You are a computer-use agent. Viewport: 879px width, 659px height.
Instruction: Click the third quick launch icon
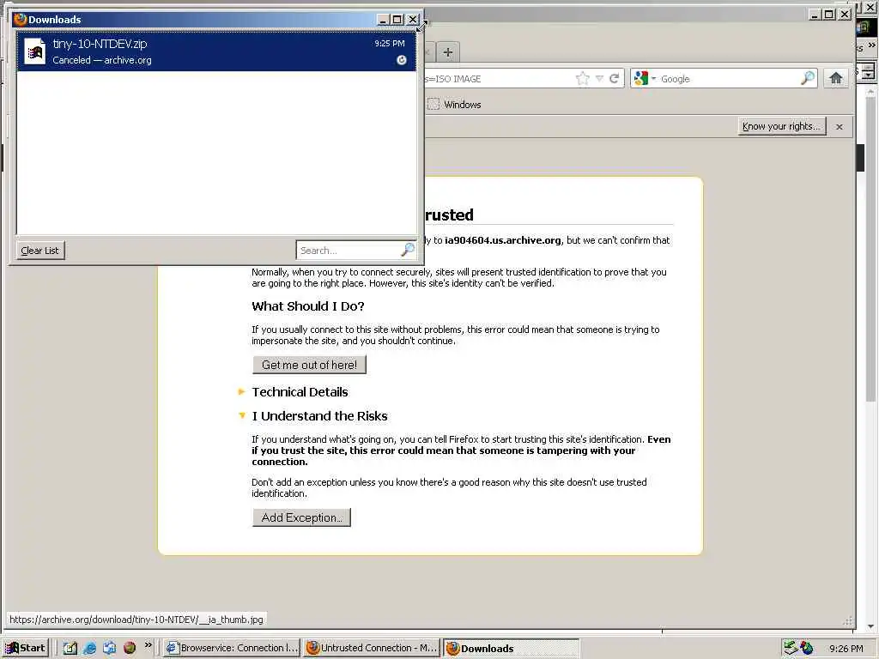pyautogui.click(x=109, y=648)
